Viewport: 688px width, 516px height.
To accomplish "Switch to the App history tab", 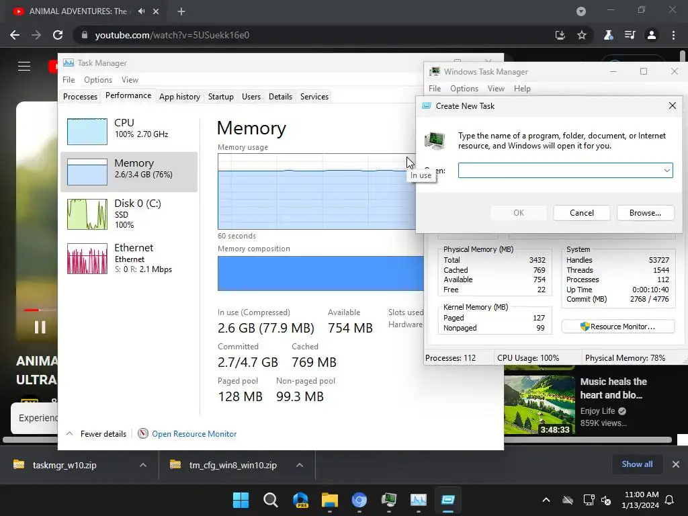I will tap(179, 97).
